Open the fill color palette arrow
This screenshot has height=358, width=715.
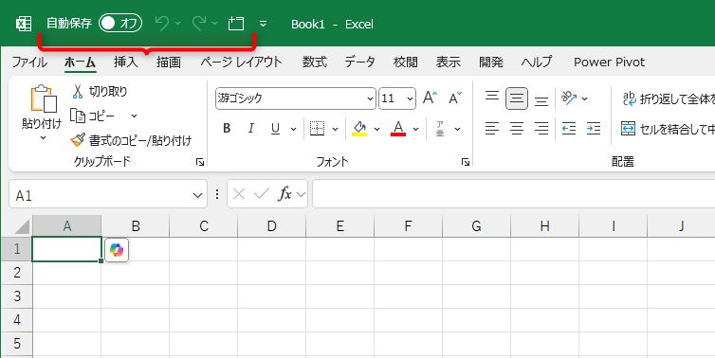coord(376,130)
